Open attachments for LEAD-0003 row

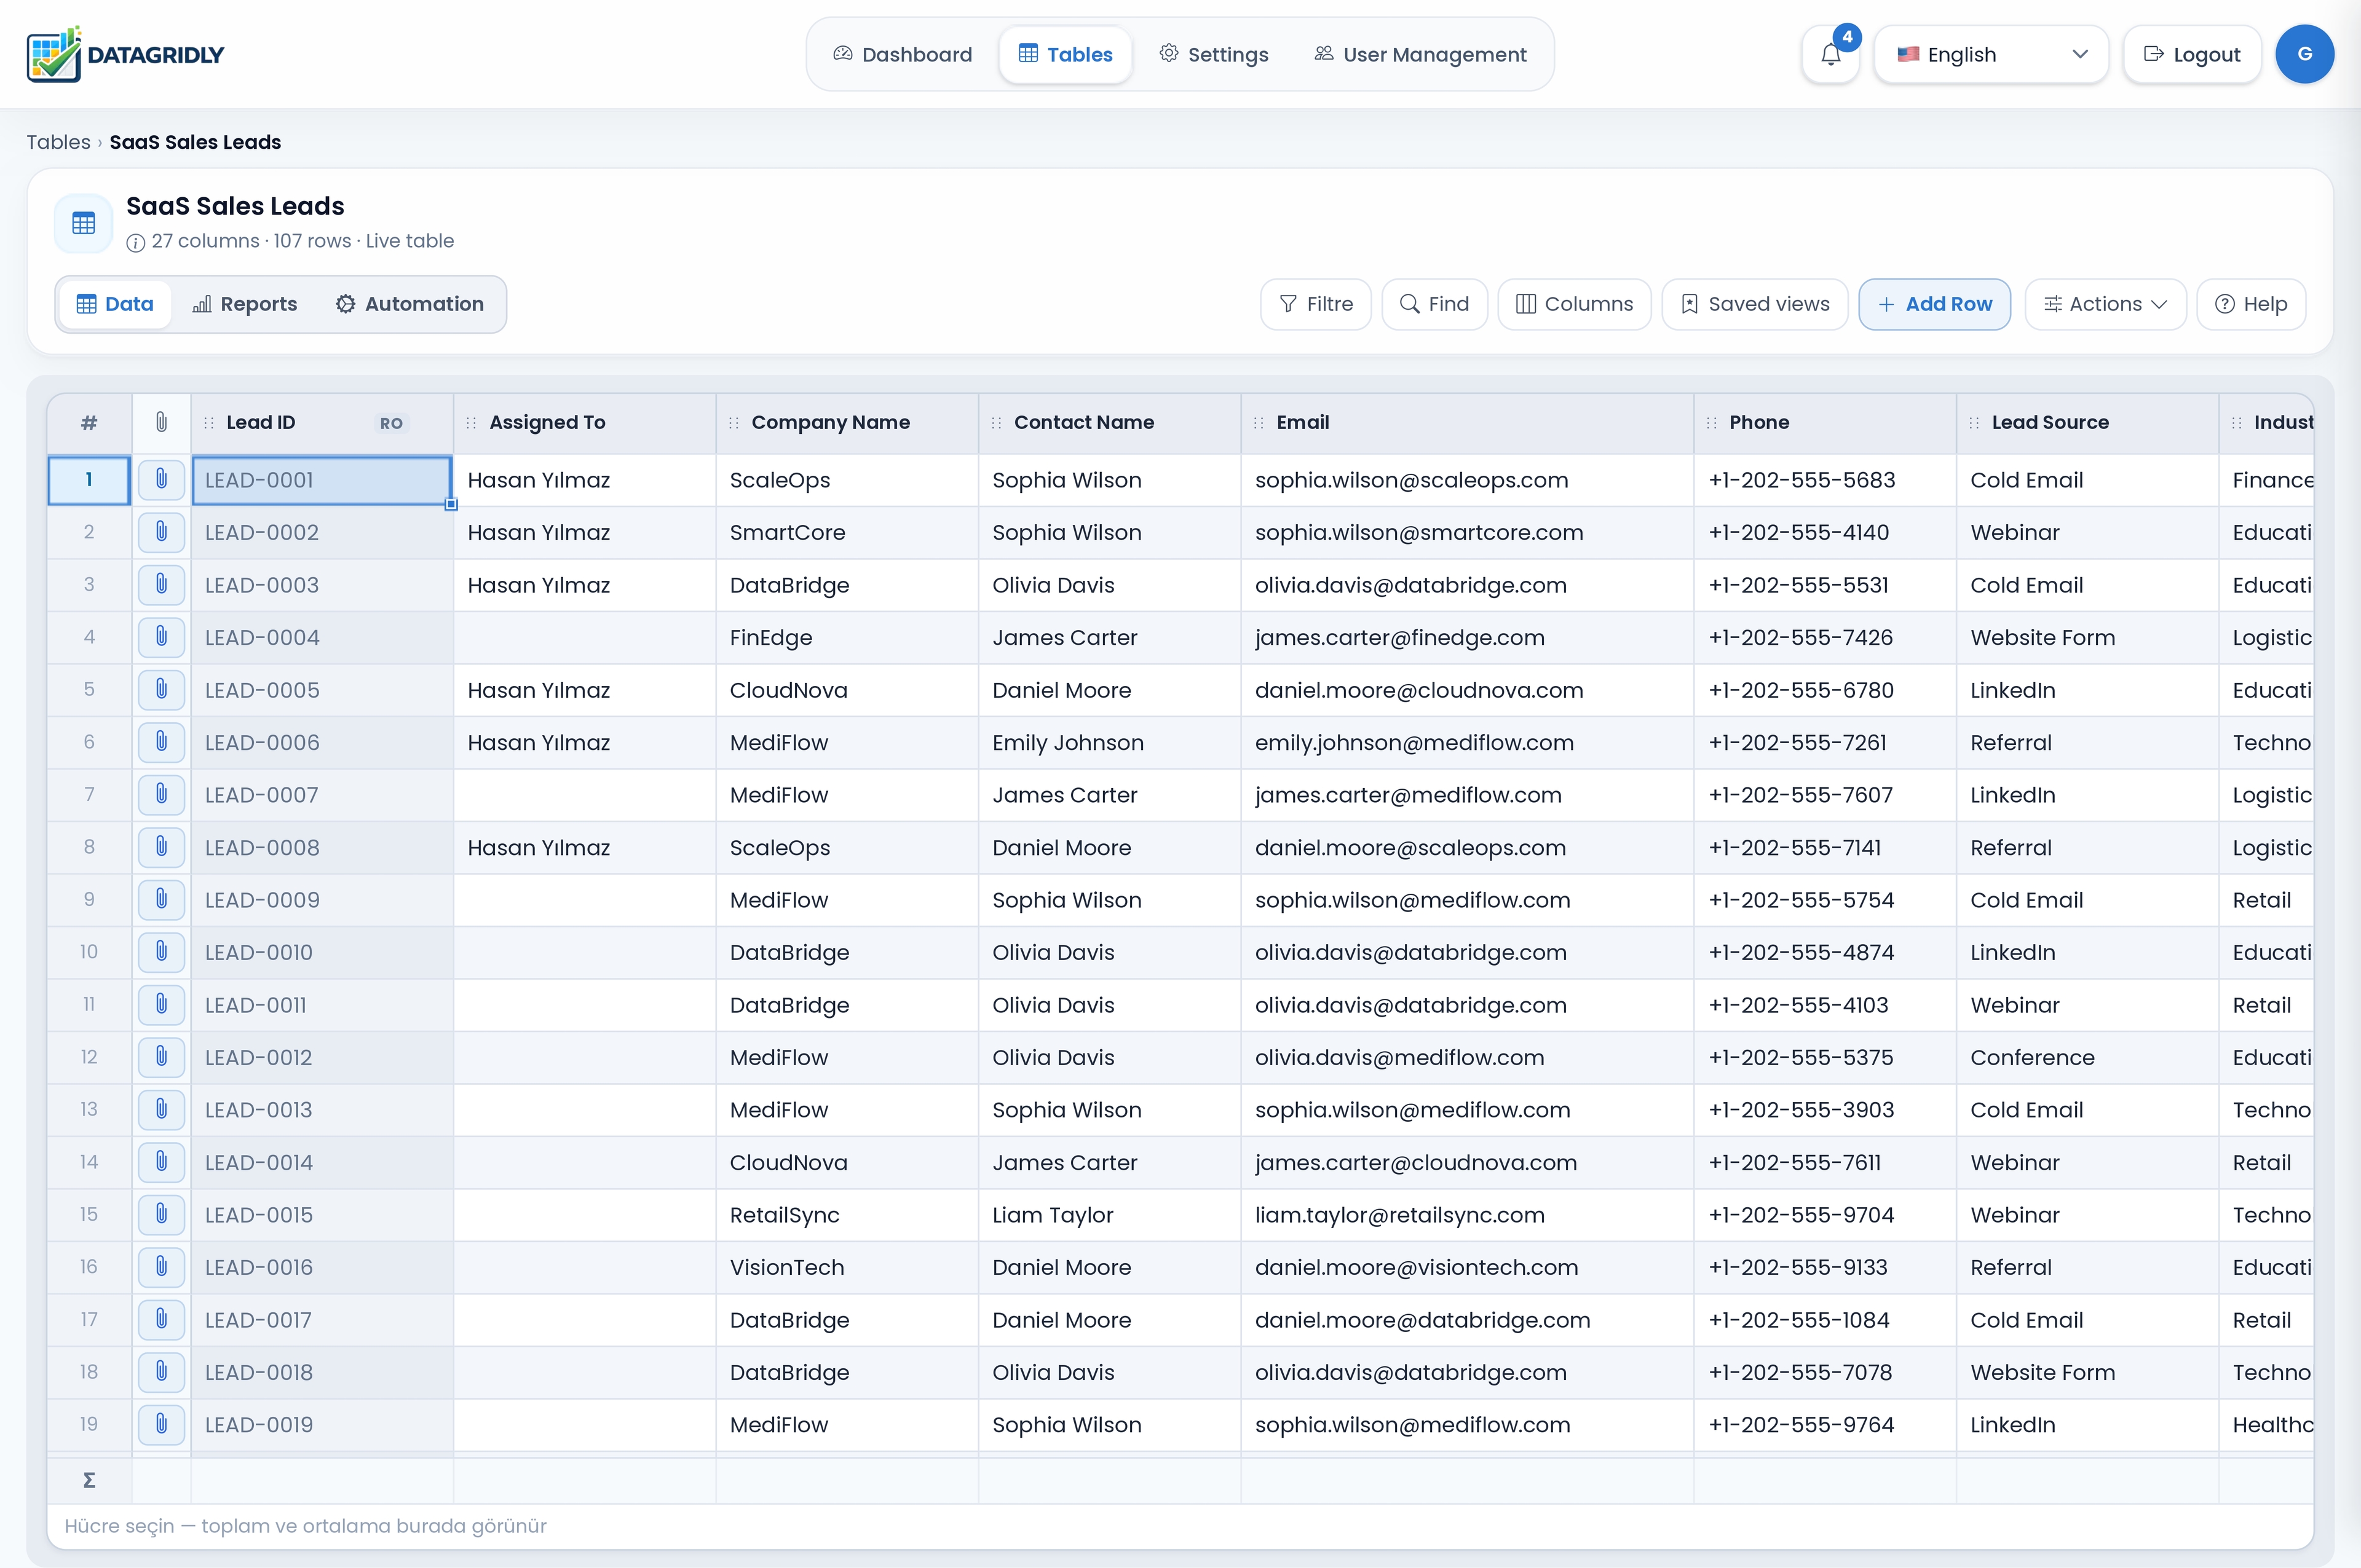tap(161, 585)
